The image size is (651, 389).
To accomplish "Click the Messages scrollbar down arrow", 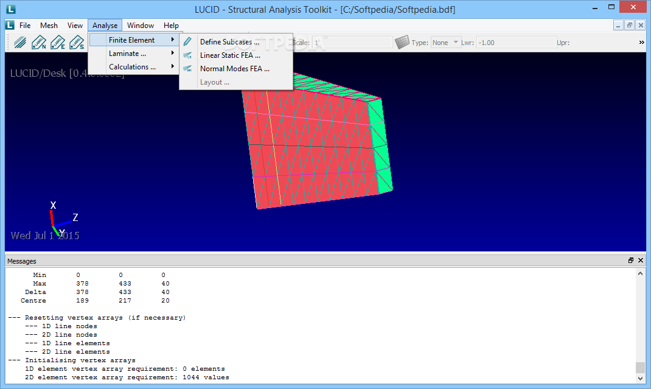I will pyautogui.click(x=640, y=378).
